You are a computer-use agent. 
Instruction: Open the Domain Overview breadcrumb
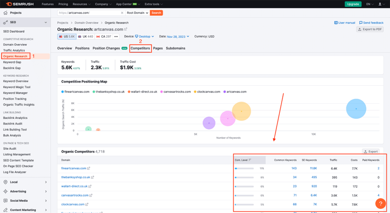[86, 23]
